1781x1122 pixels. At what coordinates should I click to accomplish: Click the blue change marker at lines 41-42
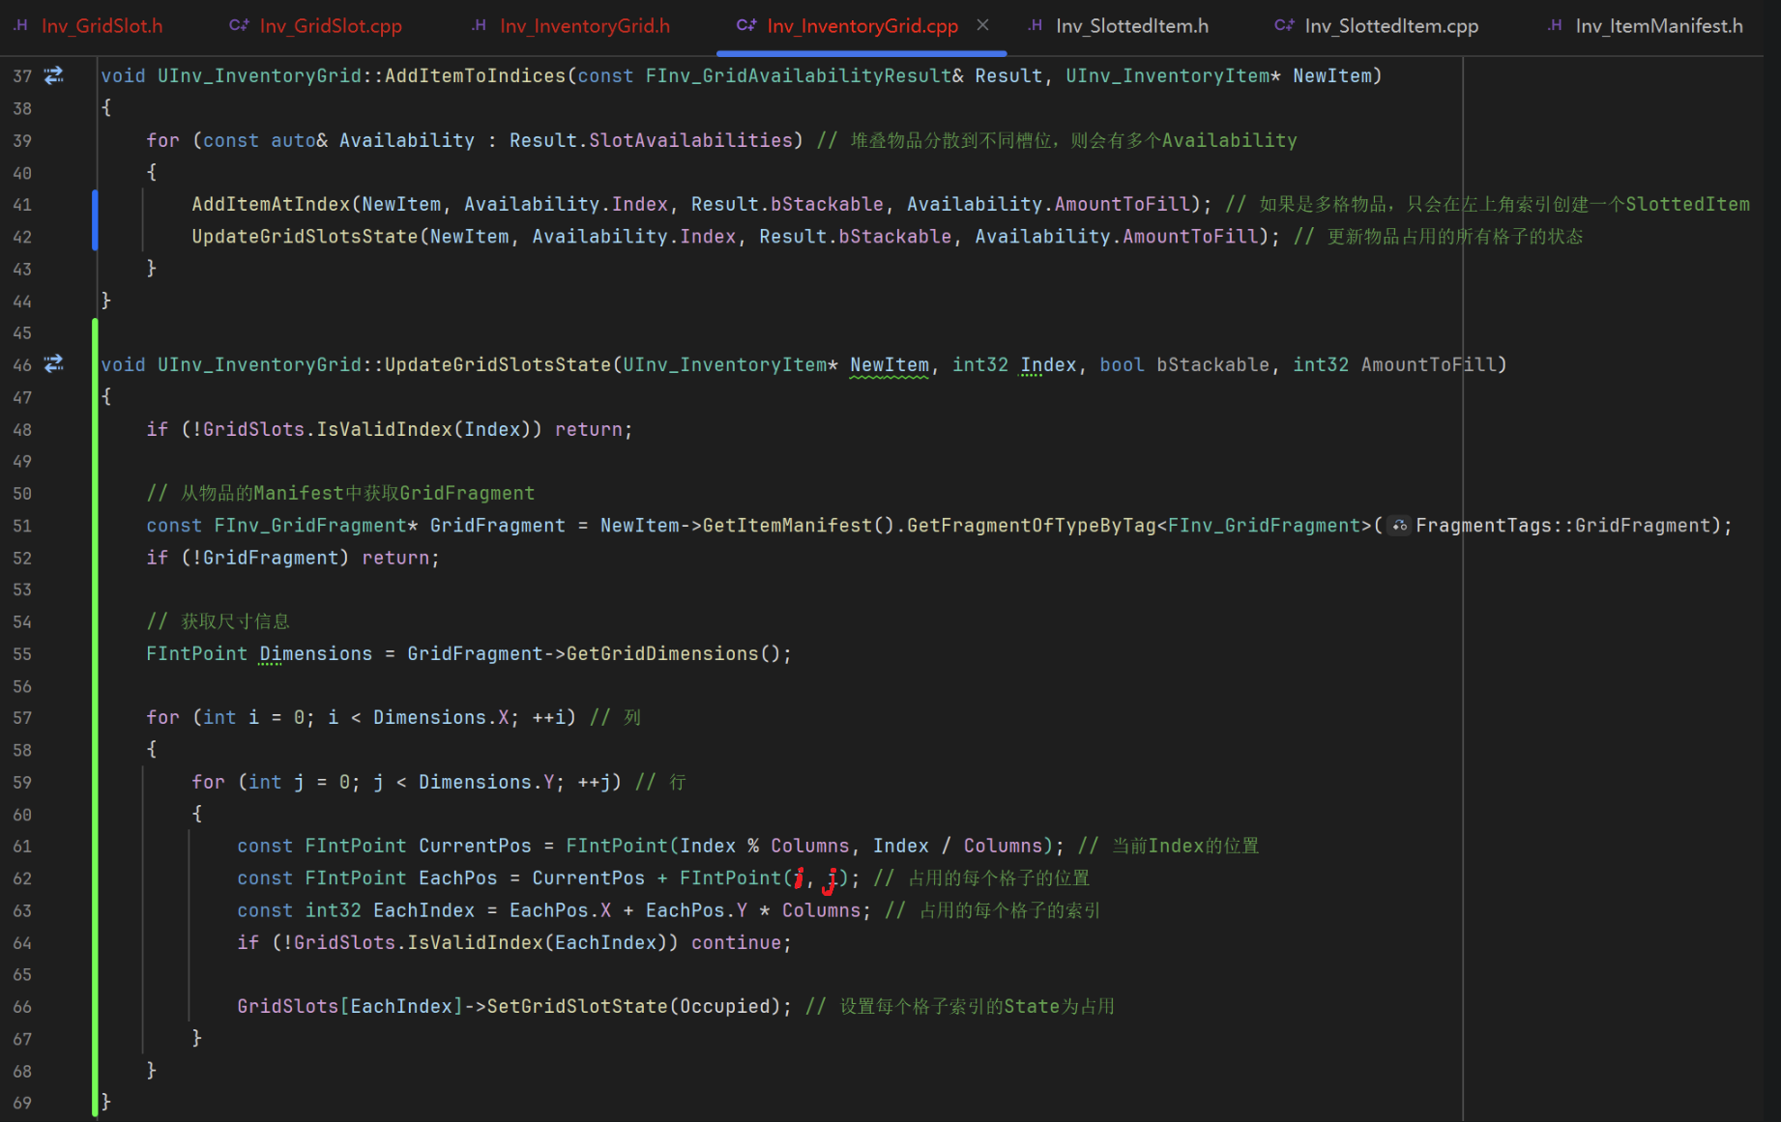tap(95, 220)
